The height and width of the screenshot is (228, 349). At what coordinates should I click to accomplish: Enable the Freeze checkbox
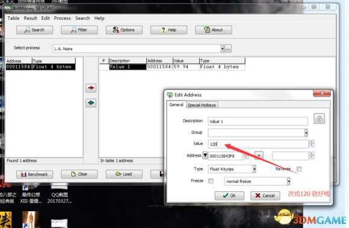[x=211, y=181]
